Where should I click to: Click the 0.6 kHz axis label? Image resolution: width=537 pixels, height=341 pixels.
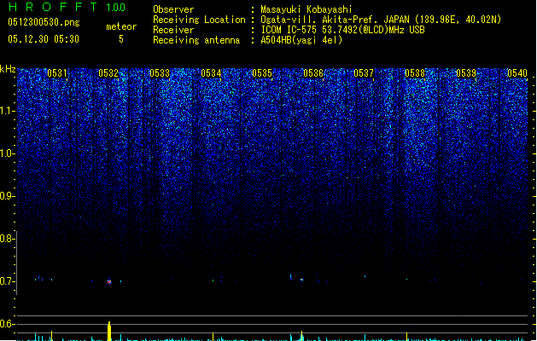tap(8, 324)
